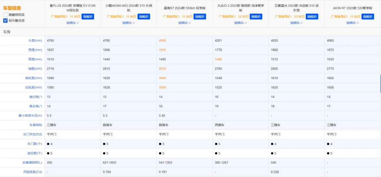Open 换辆车 dropdown for 五菱星光
381x177 pixels.
(x=297, y=23)
